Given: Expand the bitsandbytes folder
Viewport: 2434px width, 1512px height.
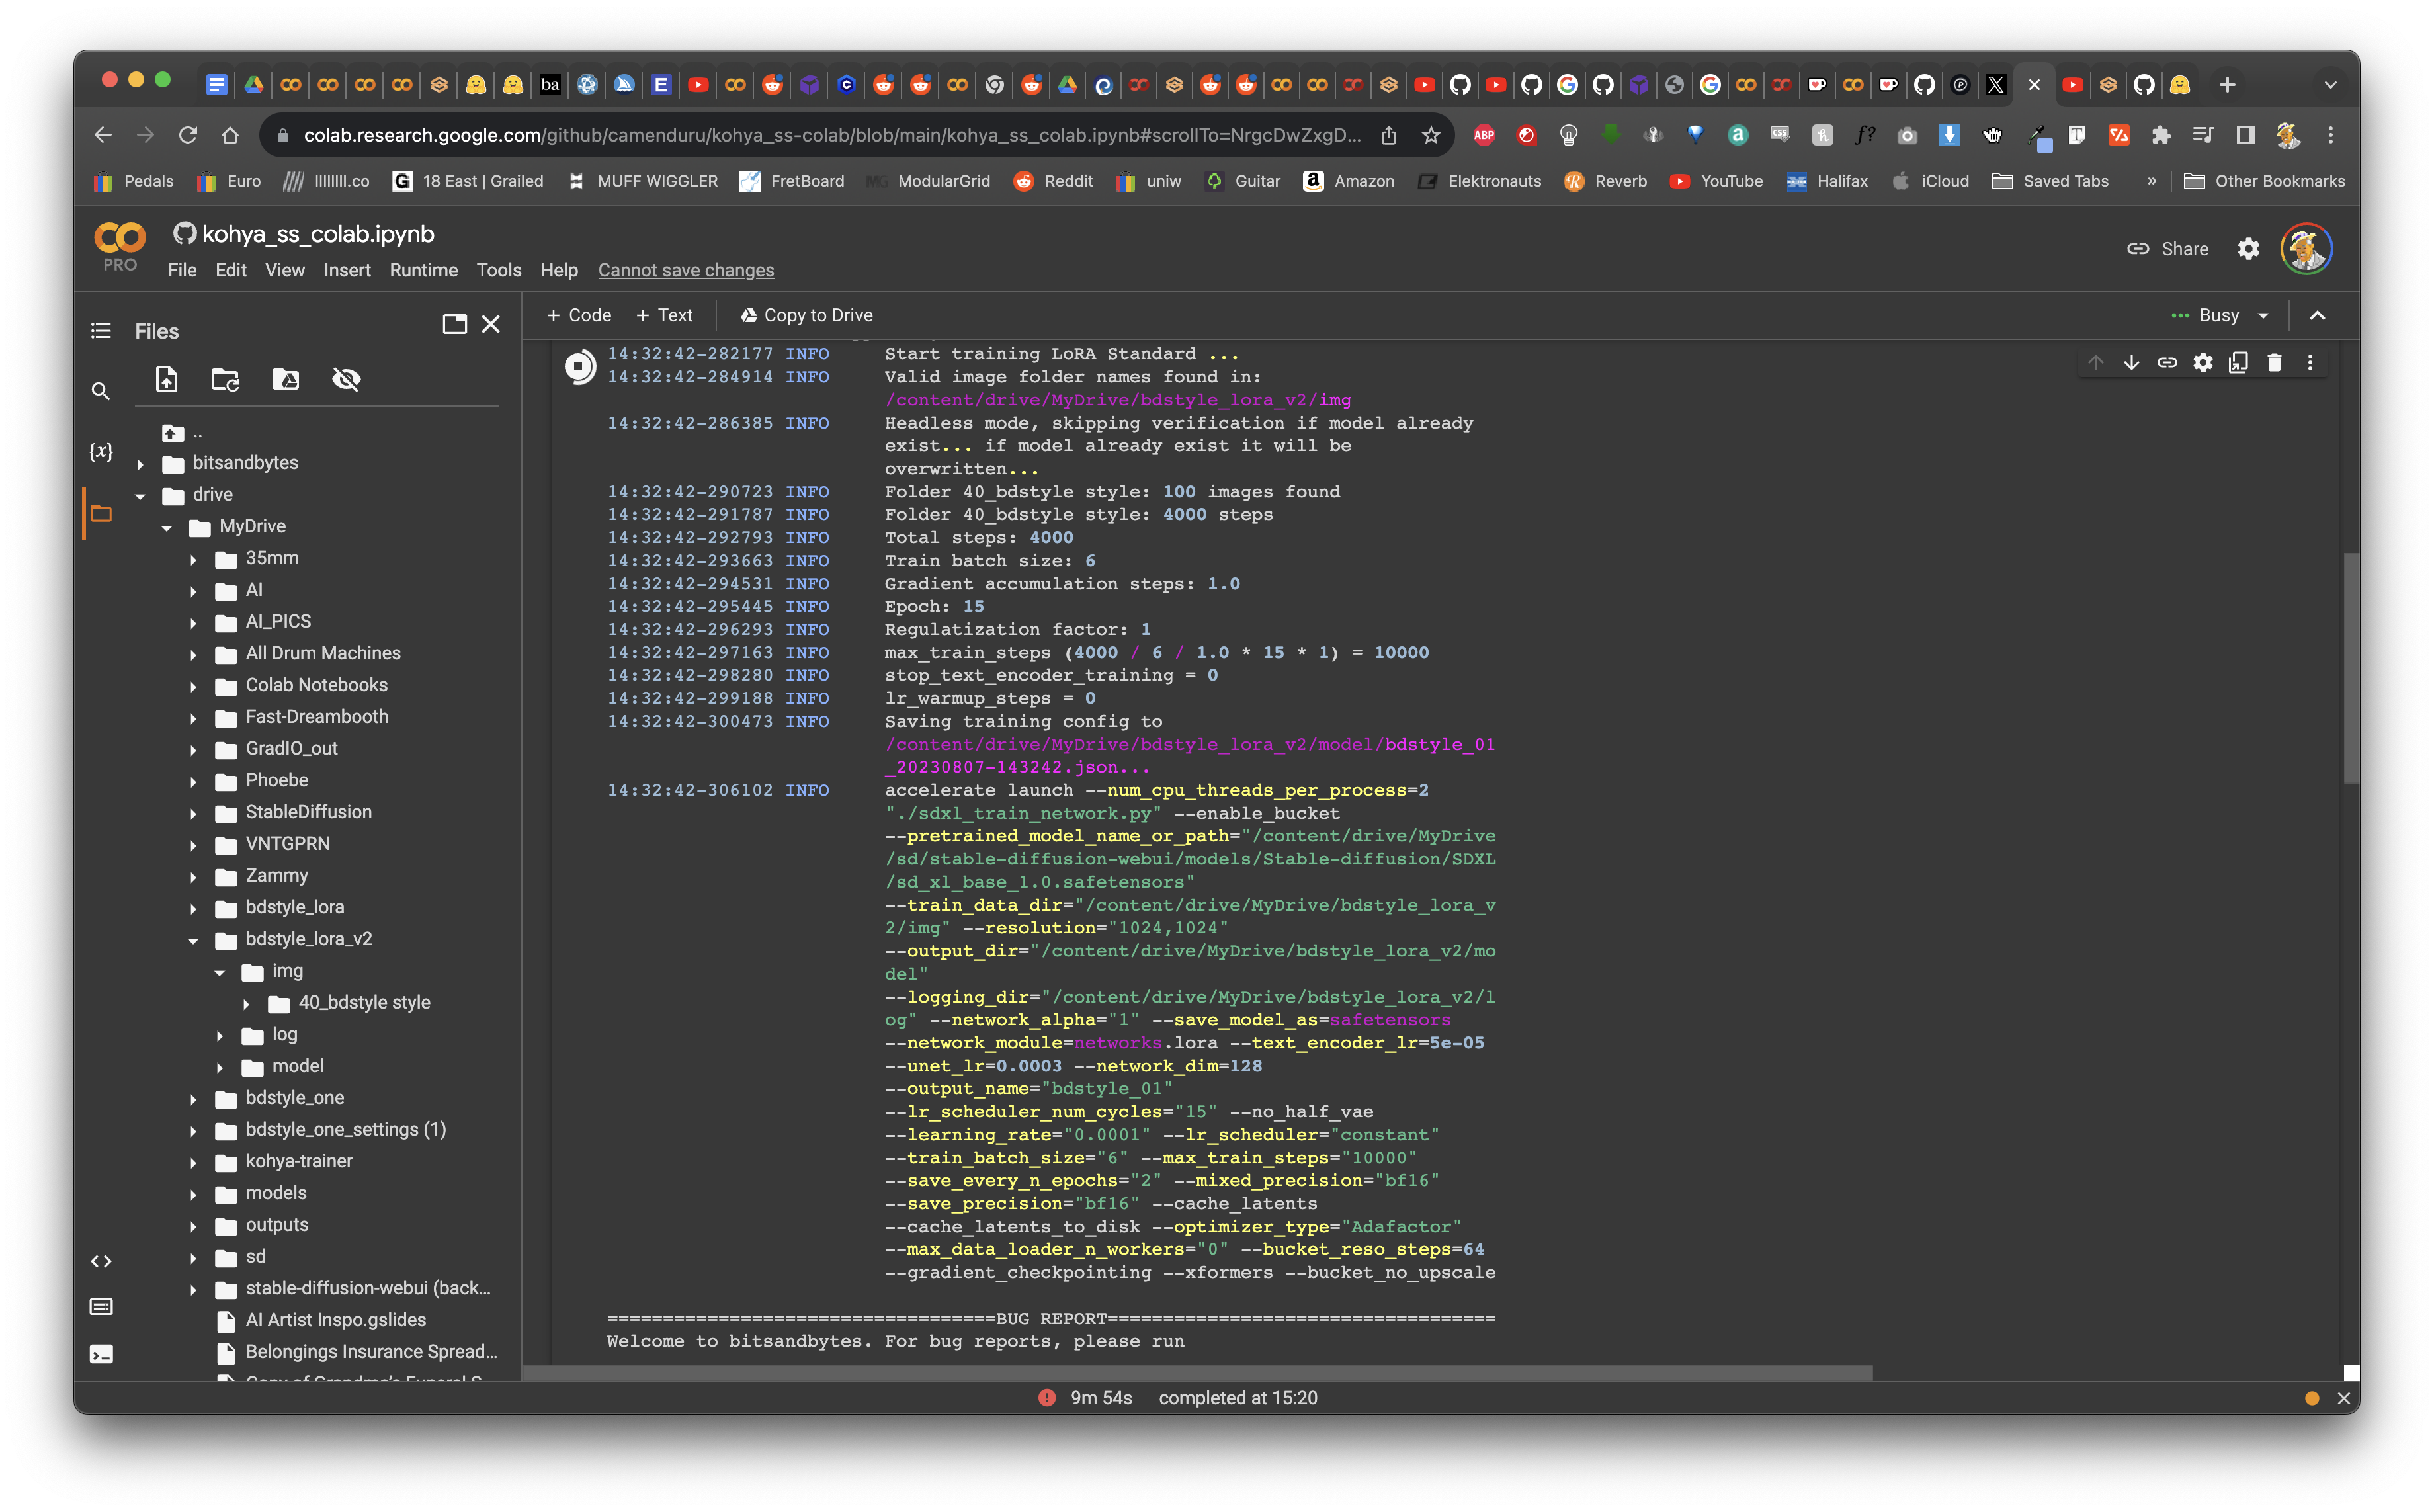Looking at the screenshot, I should click(x=140, y=464).
